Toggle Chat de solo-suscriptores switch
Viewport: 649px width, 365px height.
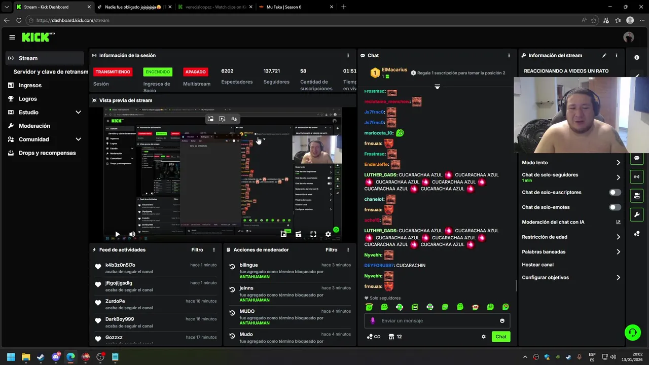[615, 193]
